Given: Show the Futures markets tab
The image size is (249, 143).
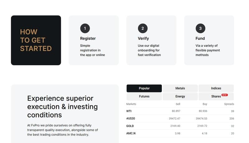Looking at the screenshot, I should (144, 96).
